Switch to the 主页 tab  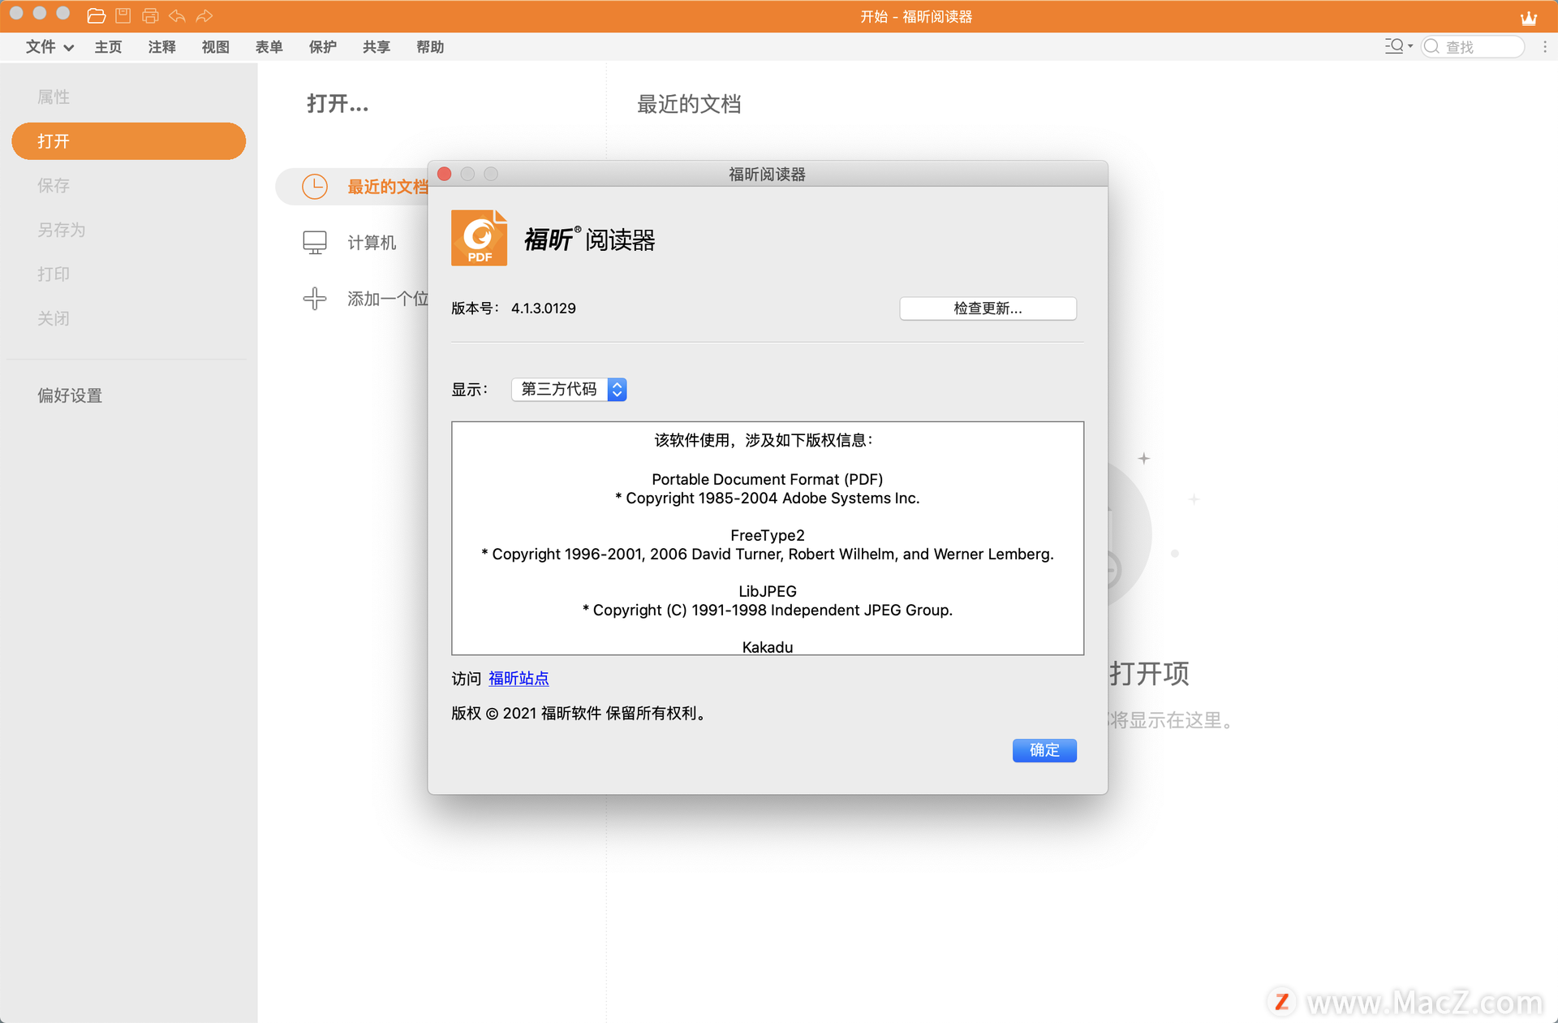108,47
